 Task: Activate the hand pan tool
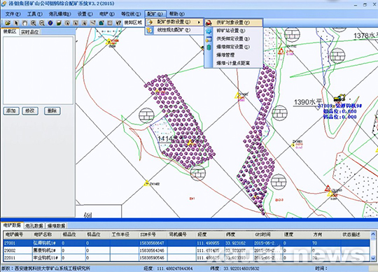coord(24,23)
